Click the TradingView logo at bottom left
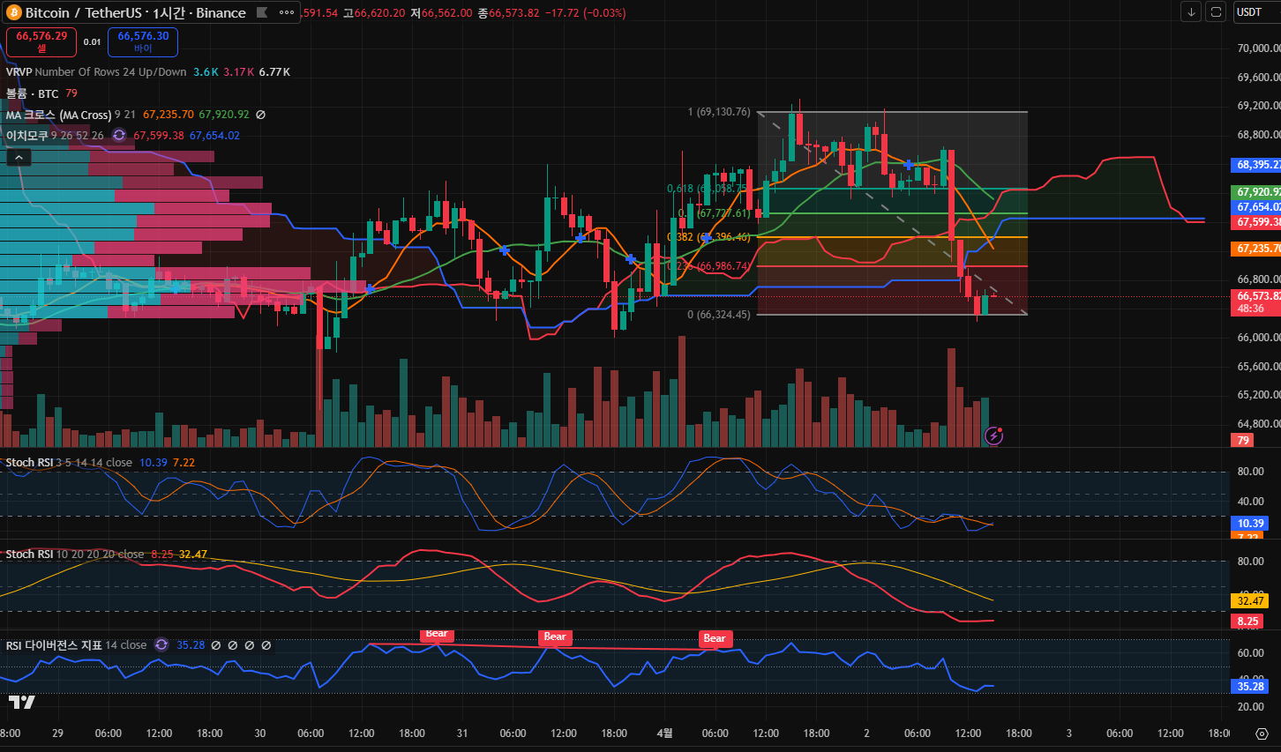This screenshot has height=752, width=1281. (22, 702)
